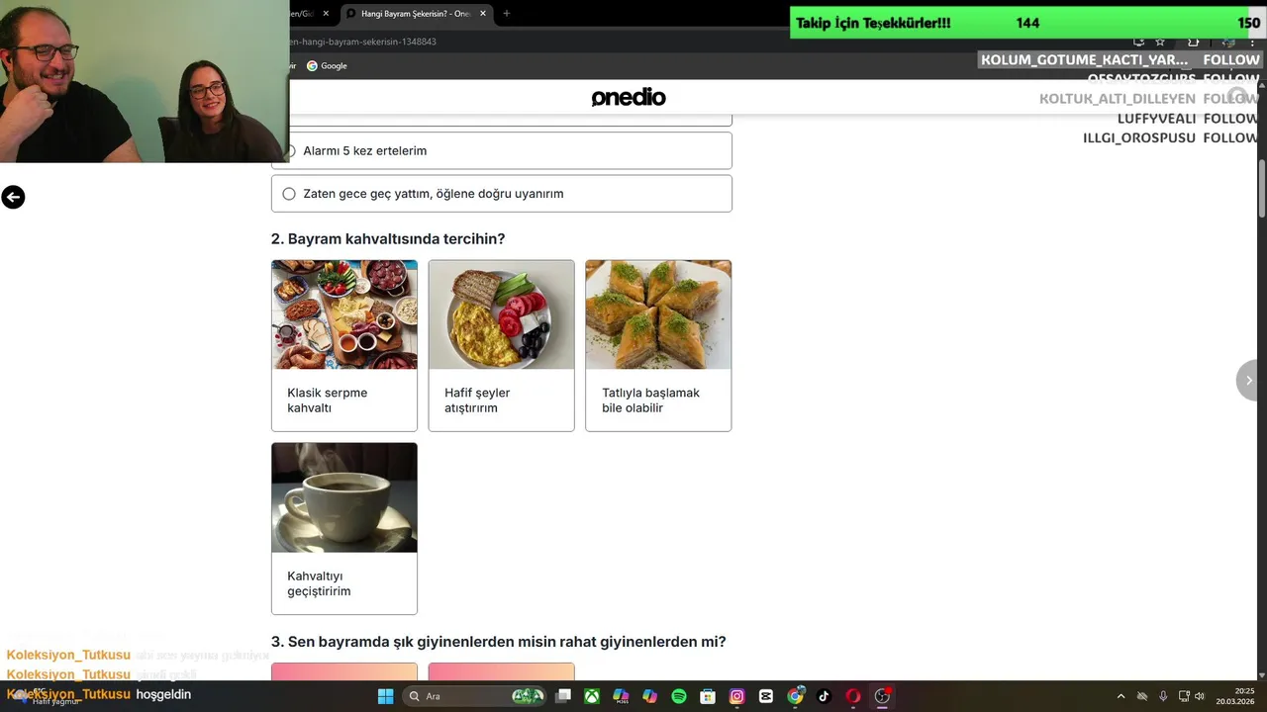
Task: Open Task View on the taskbar
Action: pyautogui.click(x=563, y=696)
